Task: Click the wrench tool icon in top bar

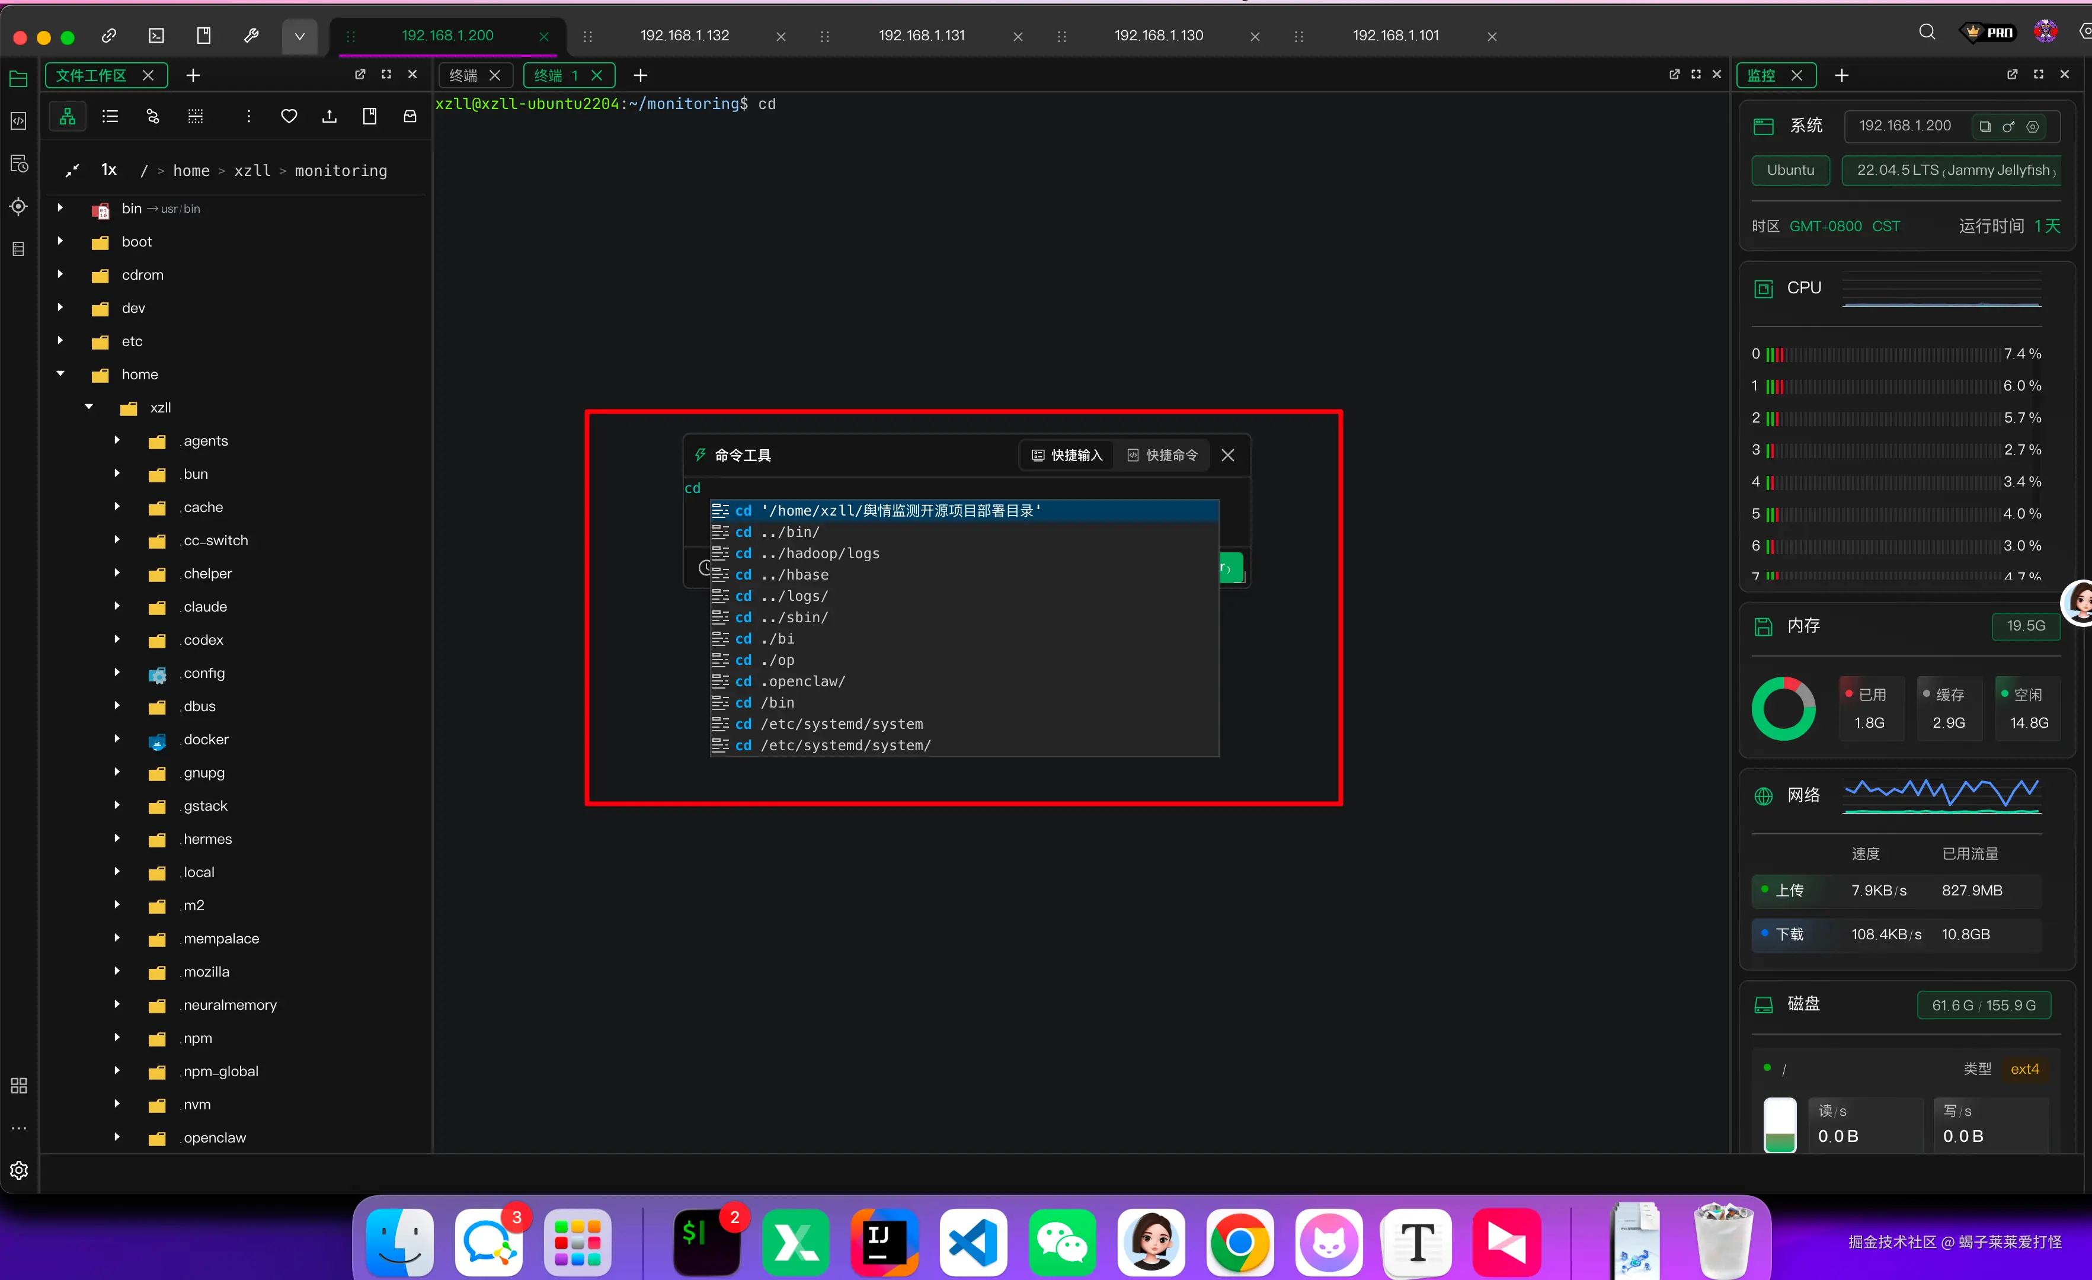Action: pyautogui.click(x=251, y=36)
